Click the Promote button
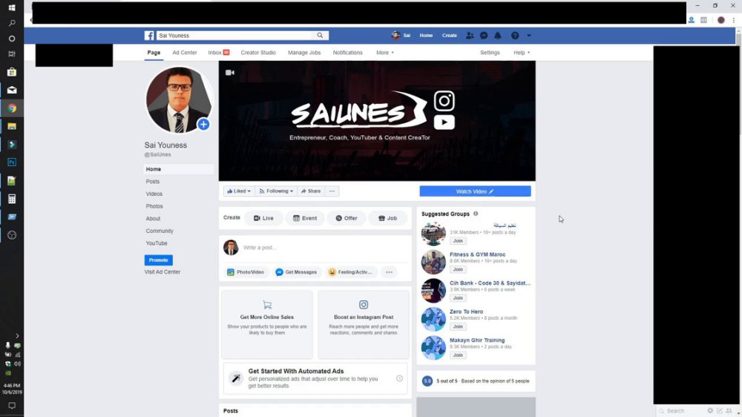The image size is (742, 417). tap(159, 260)
